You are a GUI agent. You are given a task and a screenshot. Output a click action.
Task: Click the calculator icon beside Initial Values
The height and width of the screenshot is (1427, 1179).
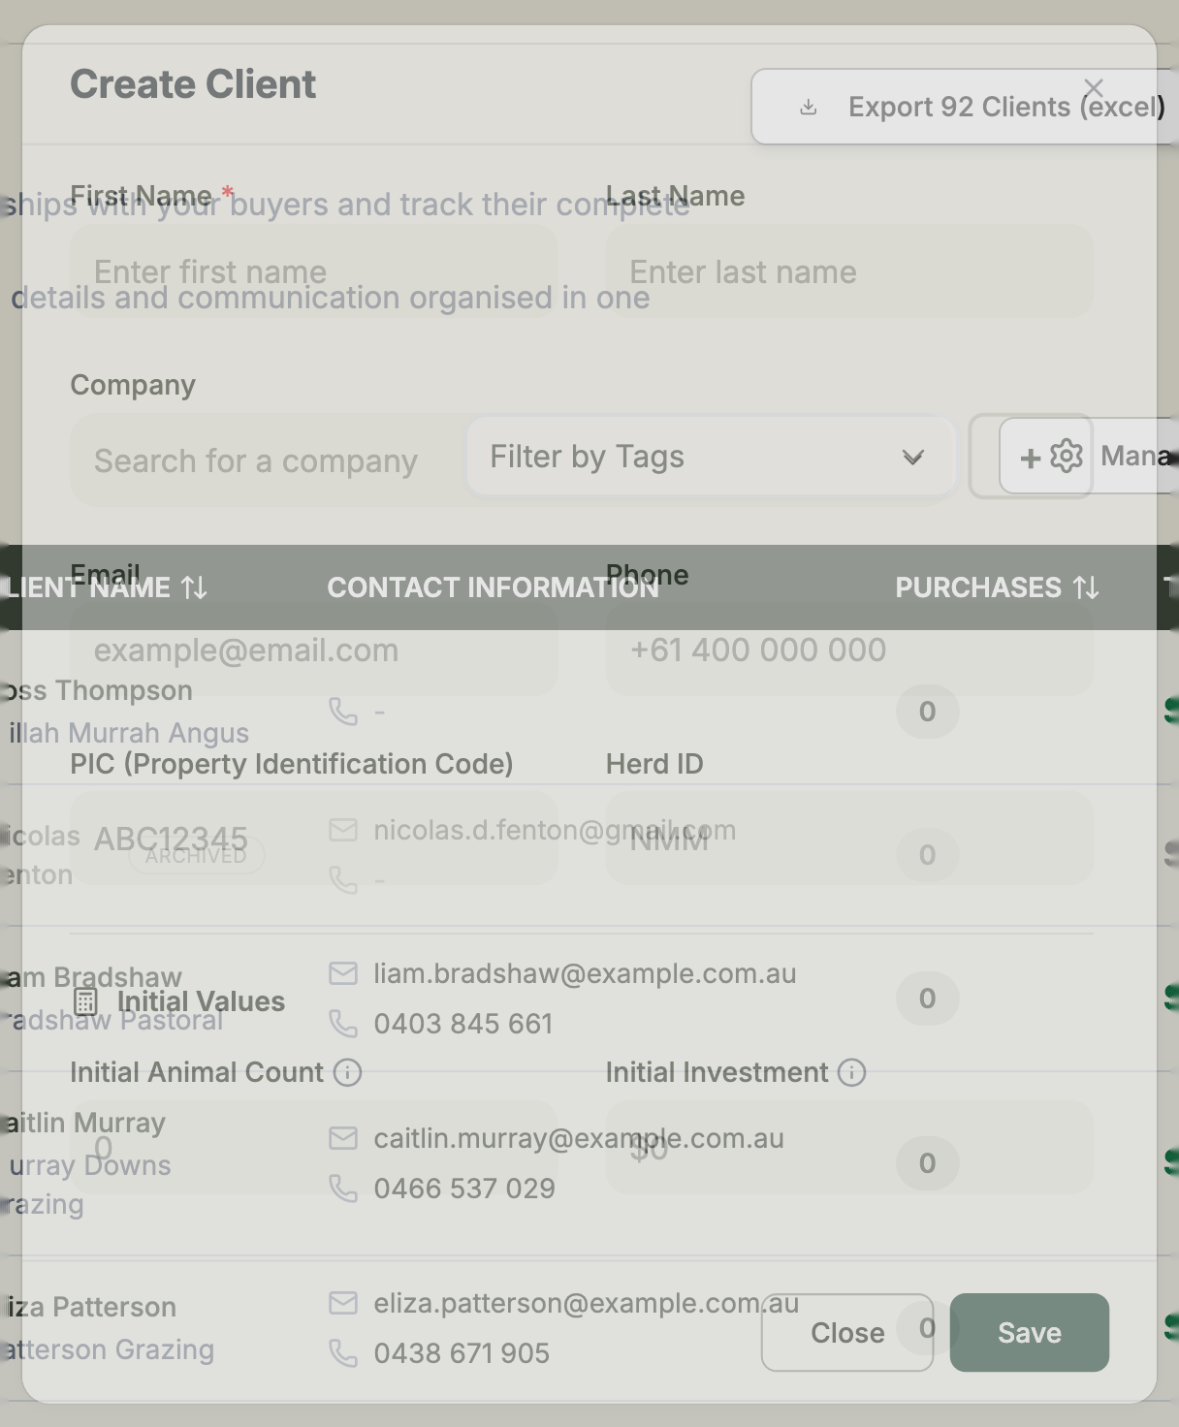point(85,1001)
